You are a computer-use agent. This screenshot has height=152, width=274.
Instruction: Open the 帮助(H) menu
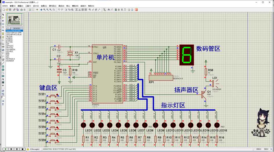pyautogui.click(x=91, y=6)
